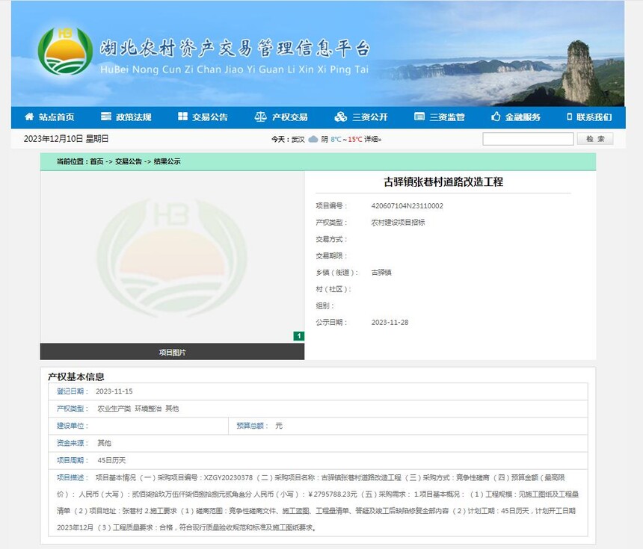Click the temperature 8℃～15℃
Screen dimensions: 643x549
pyautogui.click(x=346, y=139)
